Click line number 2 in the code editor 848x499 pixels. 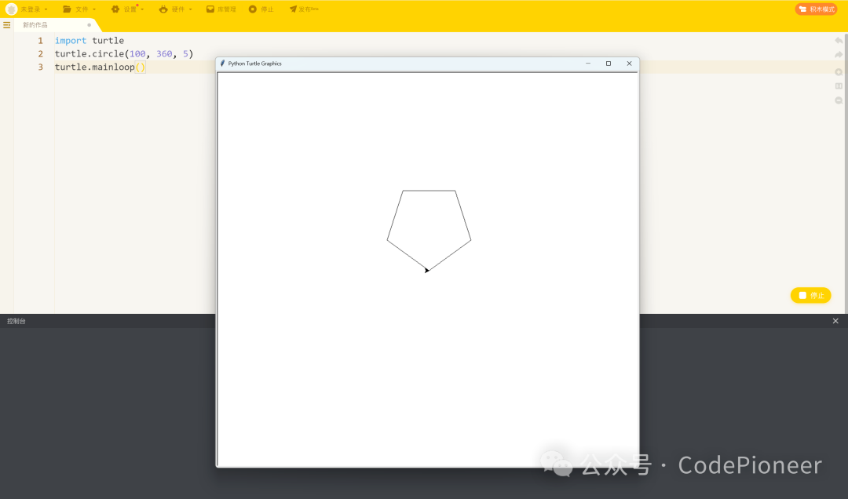(x=39, y=53)
